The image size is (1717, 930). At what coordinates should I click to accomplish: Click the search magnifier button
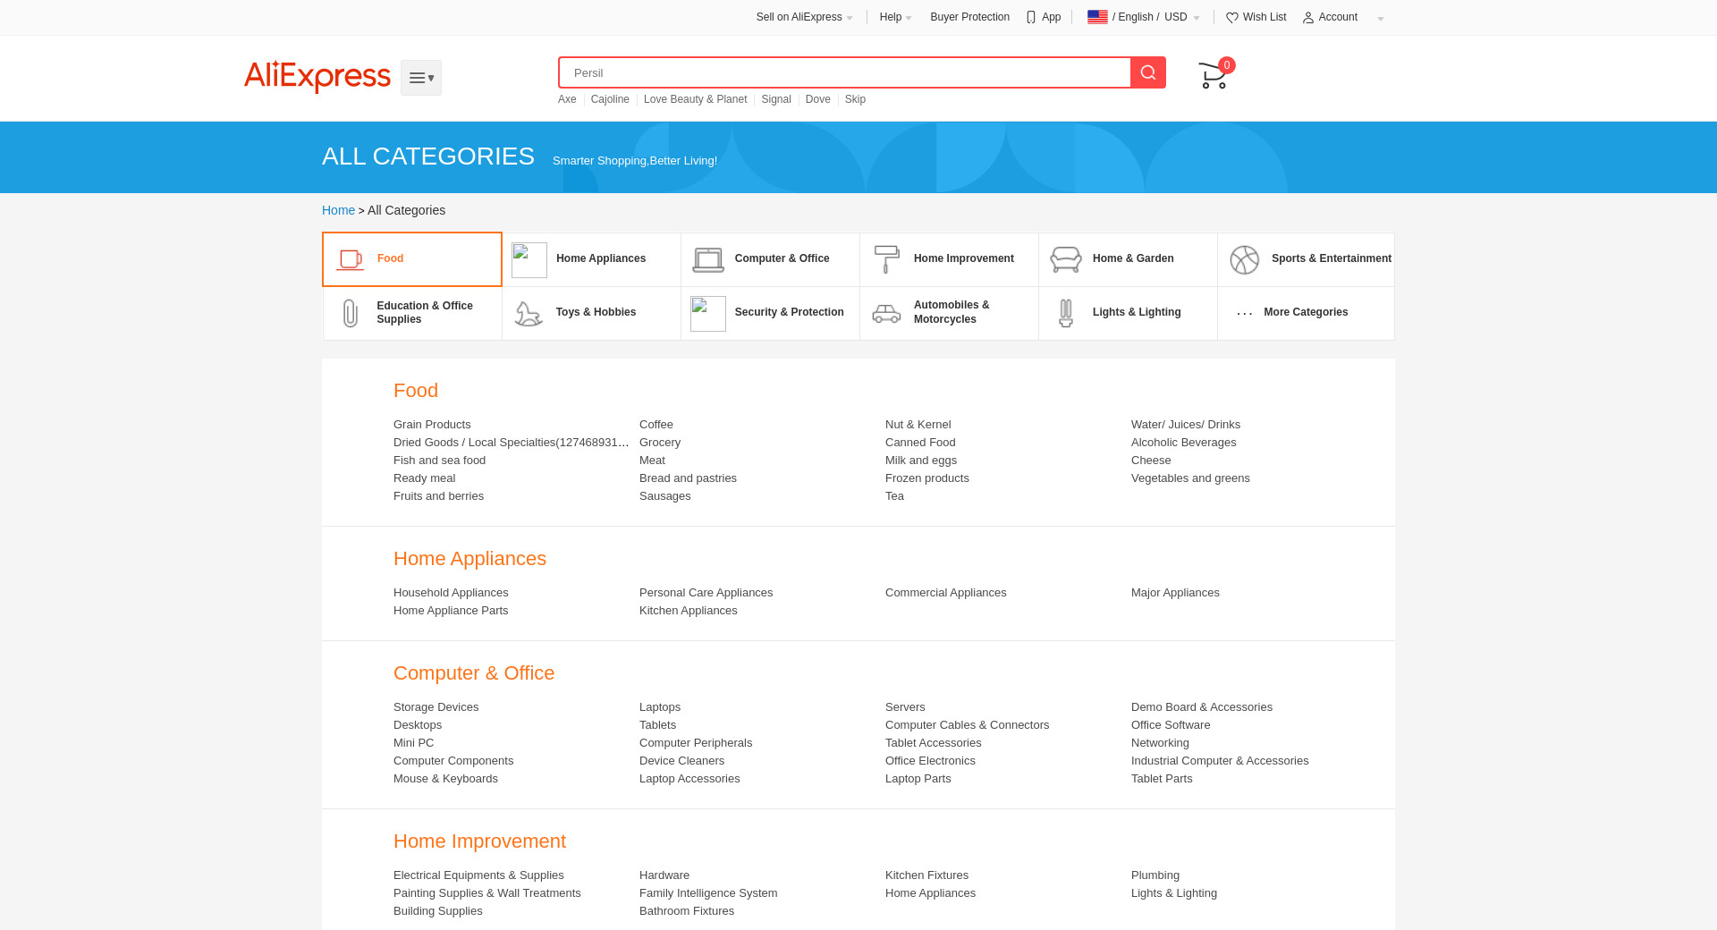coord(1148,72)
